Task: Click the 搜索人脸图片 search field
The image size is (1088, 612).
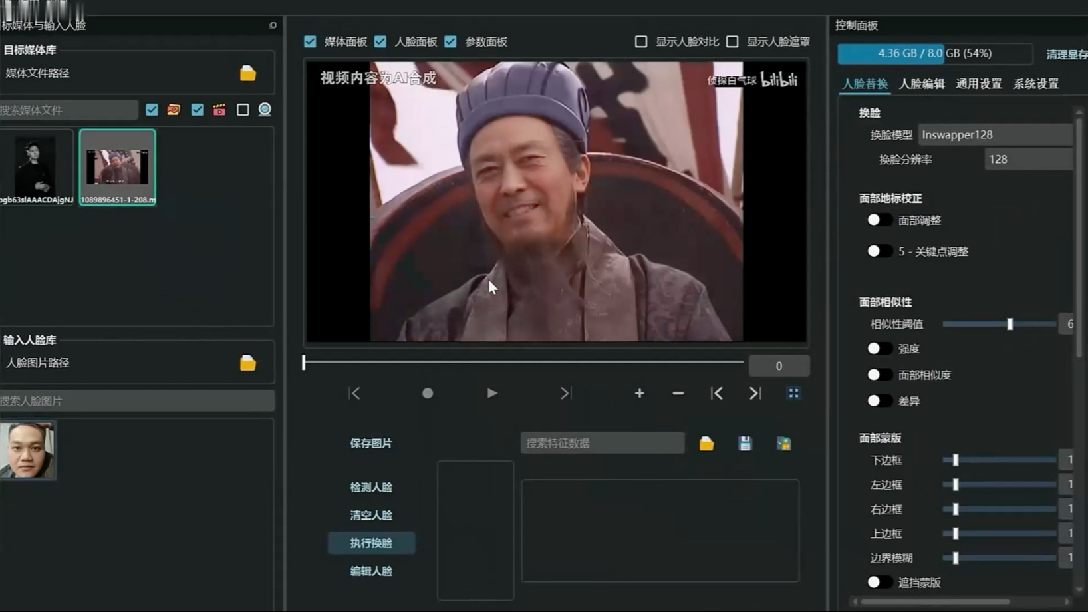Action: click(x=136, y=400)
